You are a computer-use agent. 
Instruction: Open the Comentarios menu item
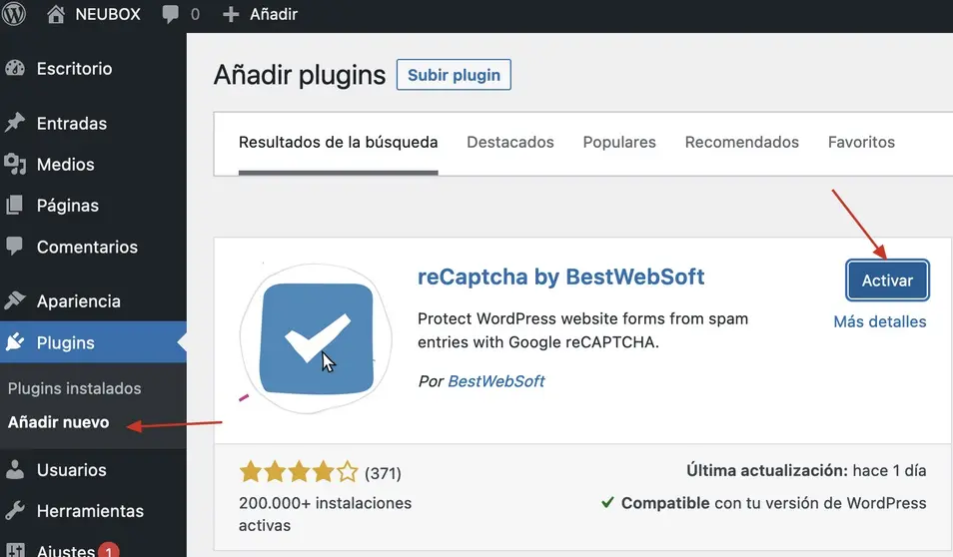(86, 247)
